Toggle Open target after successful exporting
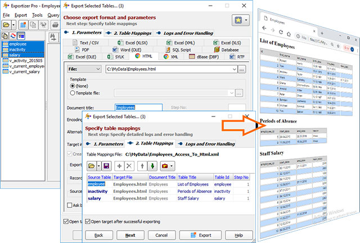Image resolution: width=360 pixels, height=243 pixels. (88, 220)
